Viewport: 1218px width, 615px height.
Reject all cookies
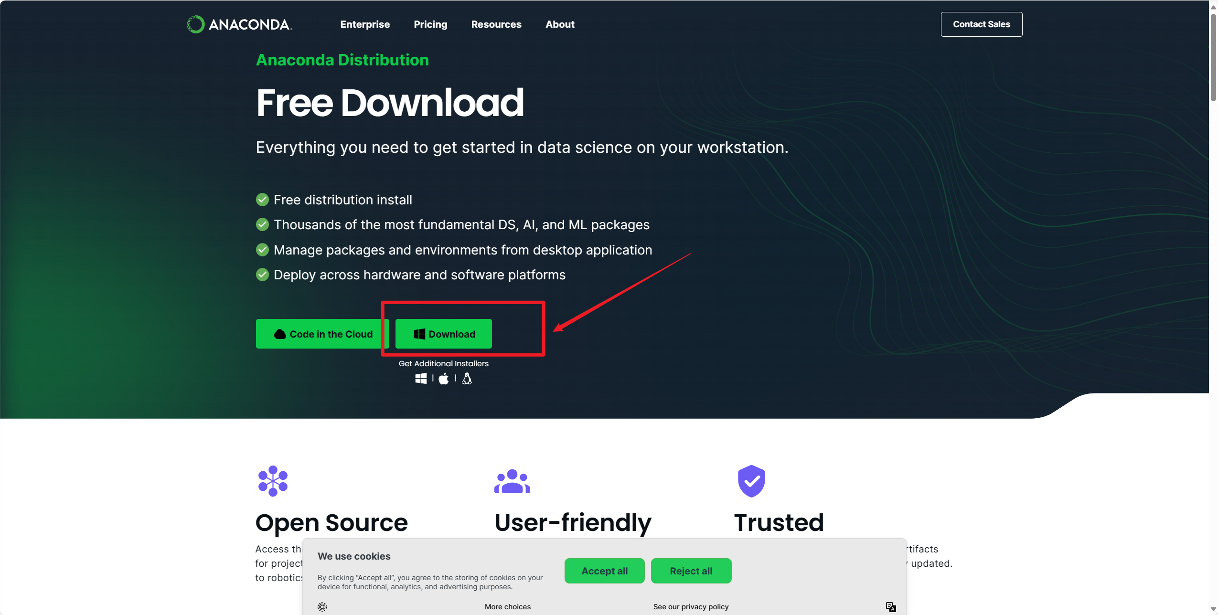[x=691, y=571]
